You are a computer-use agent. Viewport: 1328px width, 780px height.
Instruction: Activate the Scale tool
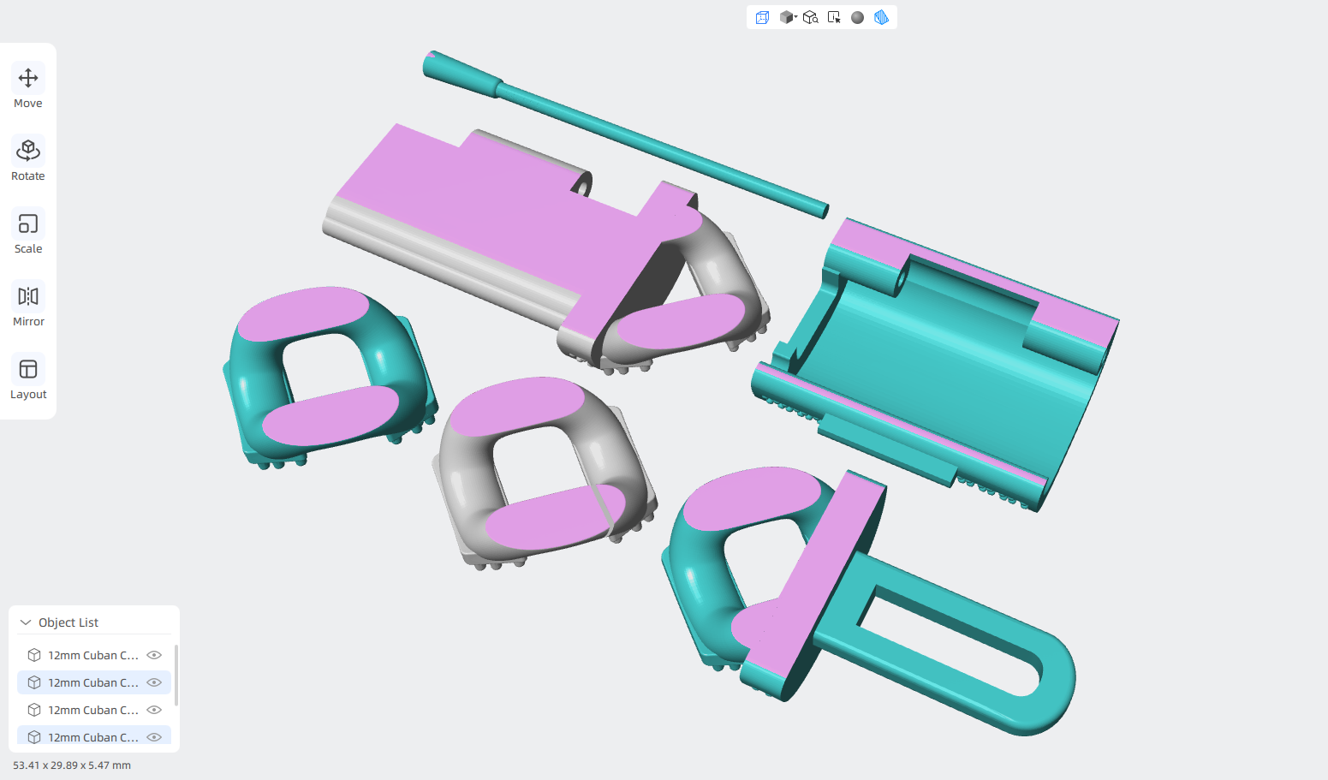(x=28, y=233)
